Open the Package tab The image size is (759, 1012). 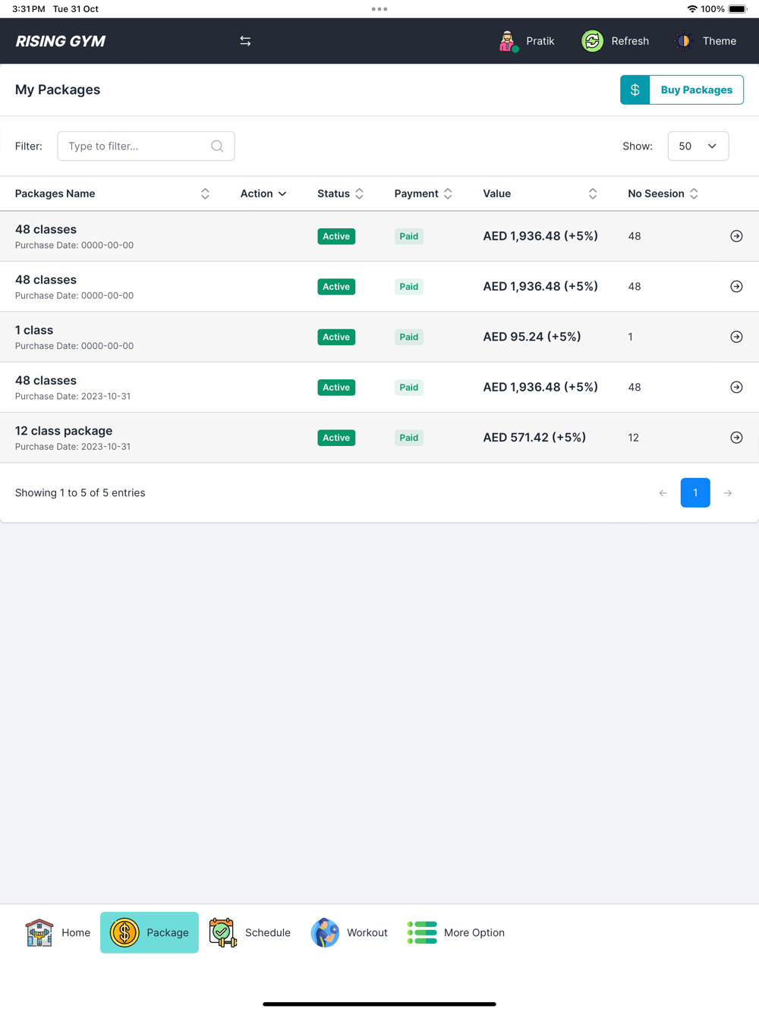click(150, 932)
